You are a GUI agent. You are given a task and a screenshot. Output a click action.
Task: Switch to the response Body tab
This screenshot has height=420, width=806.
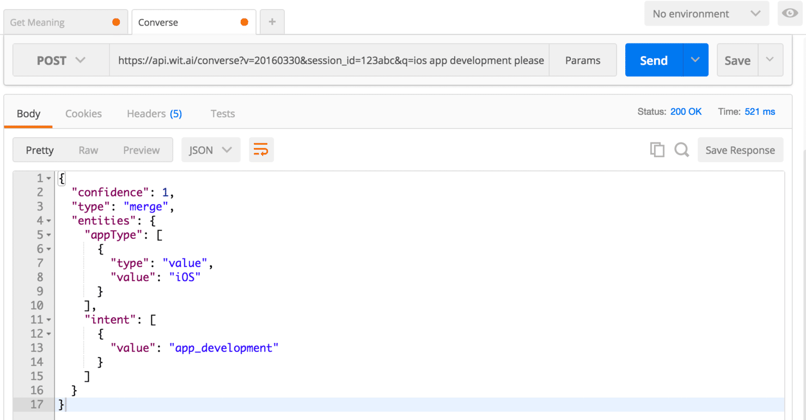pos(28,113)
